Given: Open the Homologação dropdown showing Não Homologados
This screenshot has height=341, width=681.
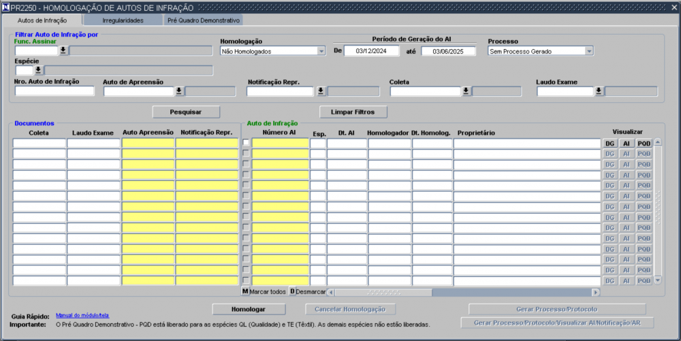Looking at the screenshot, I should 273,51.
